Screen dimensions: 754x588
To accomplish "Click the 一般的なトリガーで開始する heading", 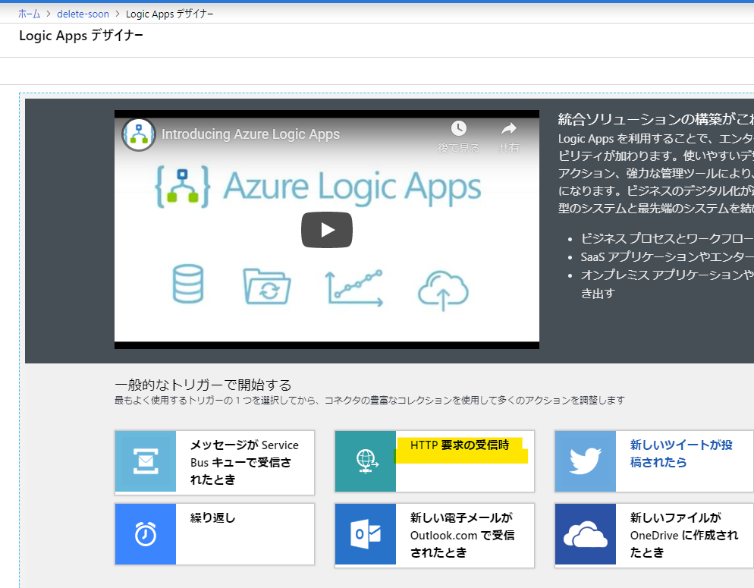I will (x=203, y=385).
